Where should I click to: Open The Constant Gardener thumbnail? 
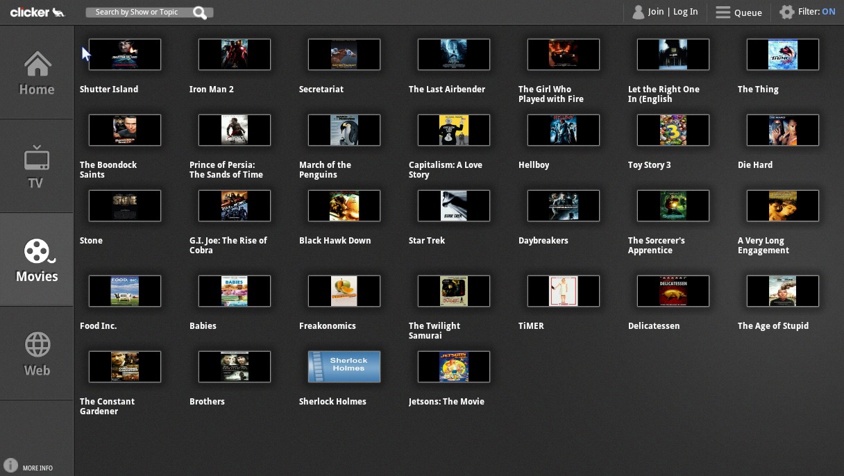point(125,366)
